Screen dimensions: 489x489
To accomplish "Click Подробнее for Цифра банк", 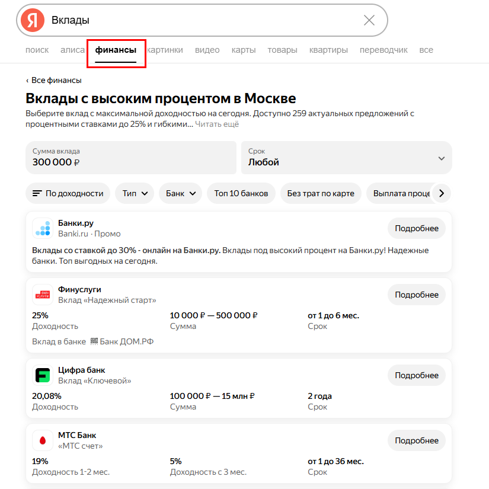I will [x=417, y=375].
